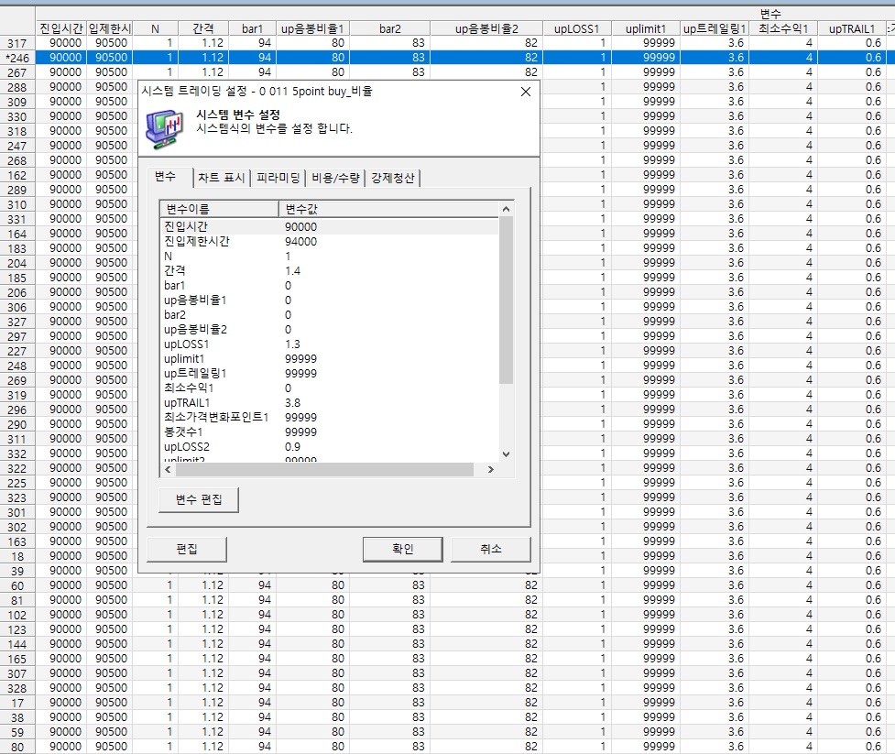Viewport: 895px width, 754px height.
Task: Click the 변수이름 column header
Action: (x=218, y=210)
